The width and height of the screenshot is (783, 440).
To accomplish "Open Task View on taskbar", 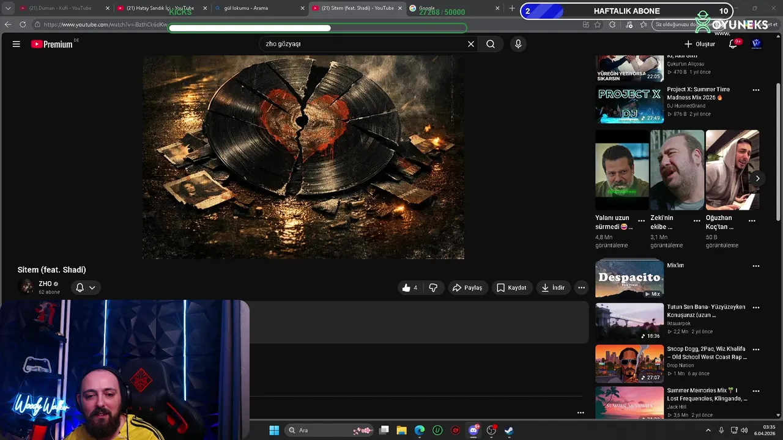I will (384, 430).
